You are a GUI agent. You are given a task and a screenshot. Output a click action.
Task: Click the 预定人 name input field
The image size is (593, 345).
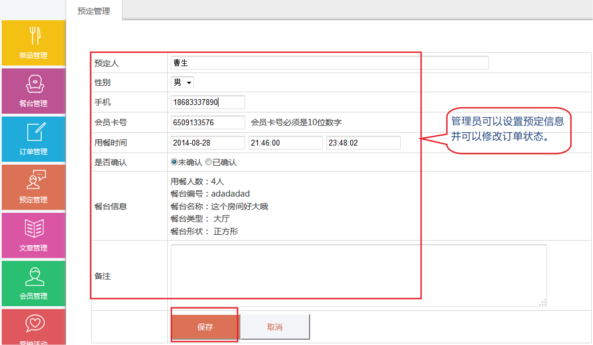329,63
